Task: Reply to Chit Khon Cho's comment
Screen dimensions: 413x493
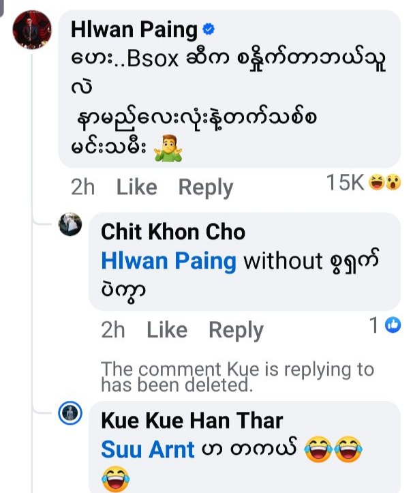Action: pos(235,330)
